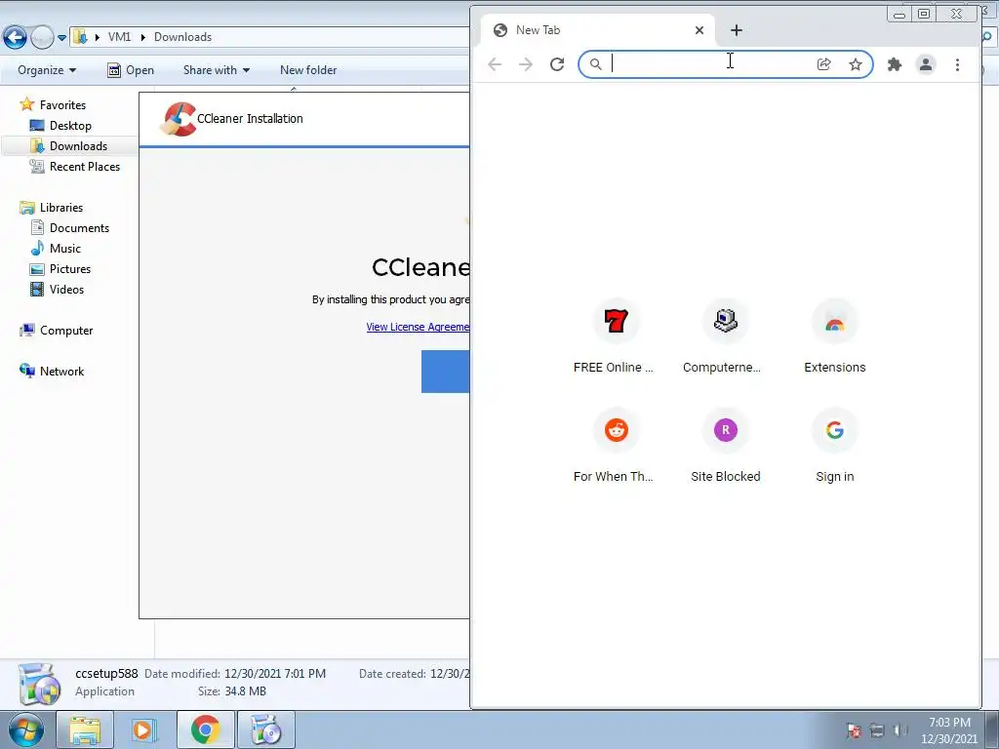
Task: Open the For When Th... Reddit shortcut
Action: pos(615,445)
